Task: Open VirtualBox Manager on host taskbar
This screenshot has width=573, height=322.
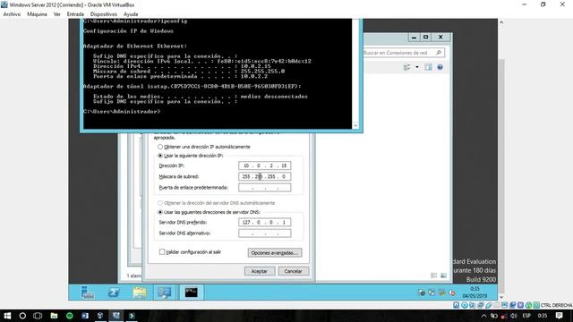Action: coord(100,316)
